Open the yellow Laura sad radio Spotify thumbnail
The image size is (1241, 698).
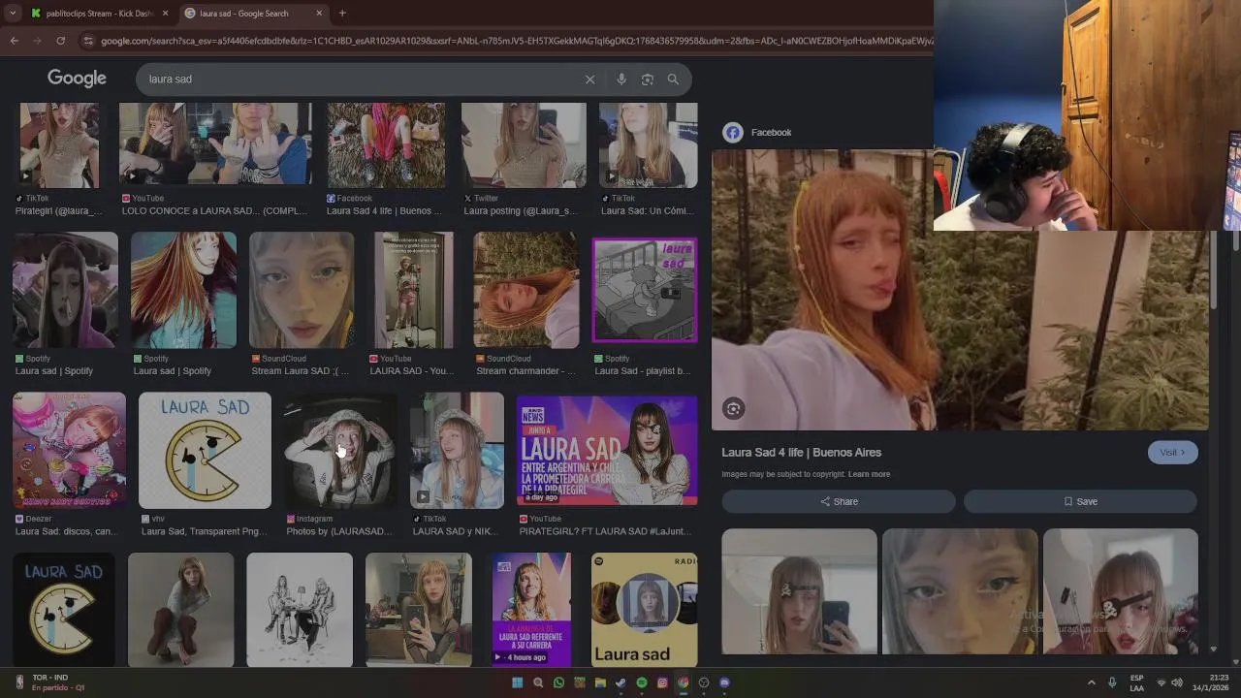point(645,610)
